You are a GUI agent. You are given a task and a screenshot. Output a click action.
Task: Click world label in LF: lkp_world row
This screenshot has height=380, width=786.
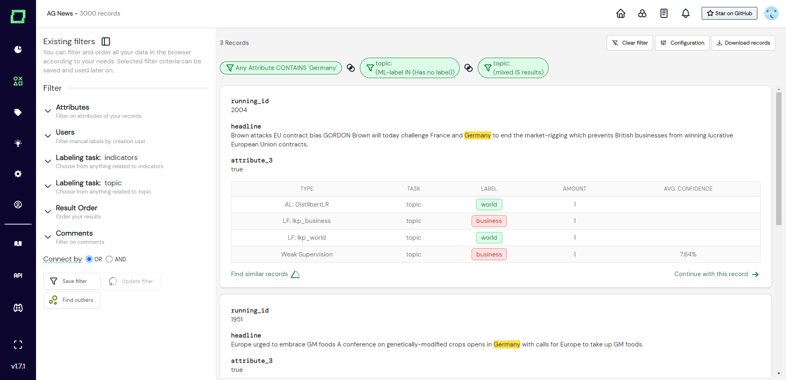(489, 238)
